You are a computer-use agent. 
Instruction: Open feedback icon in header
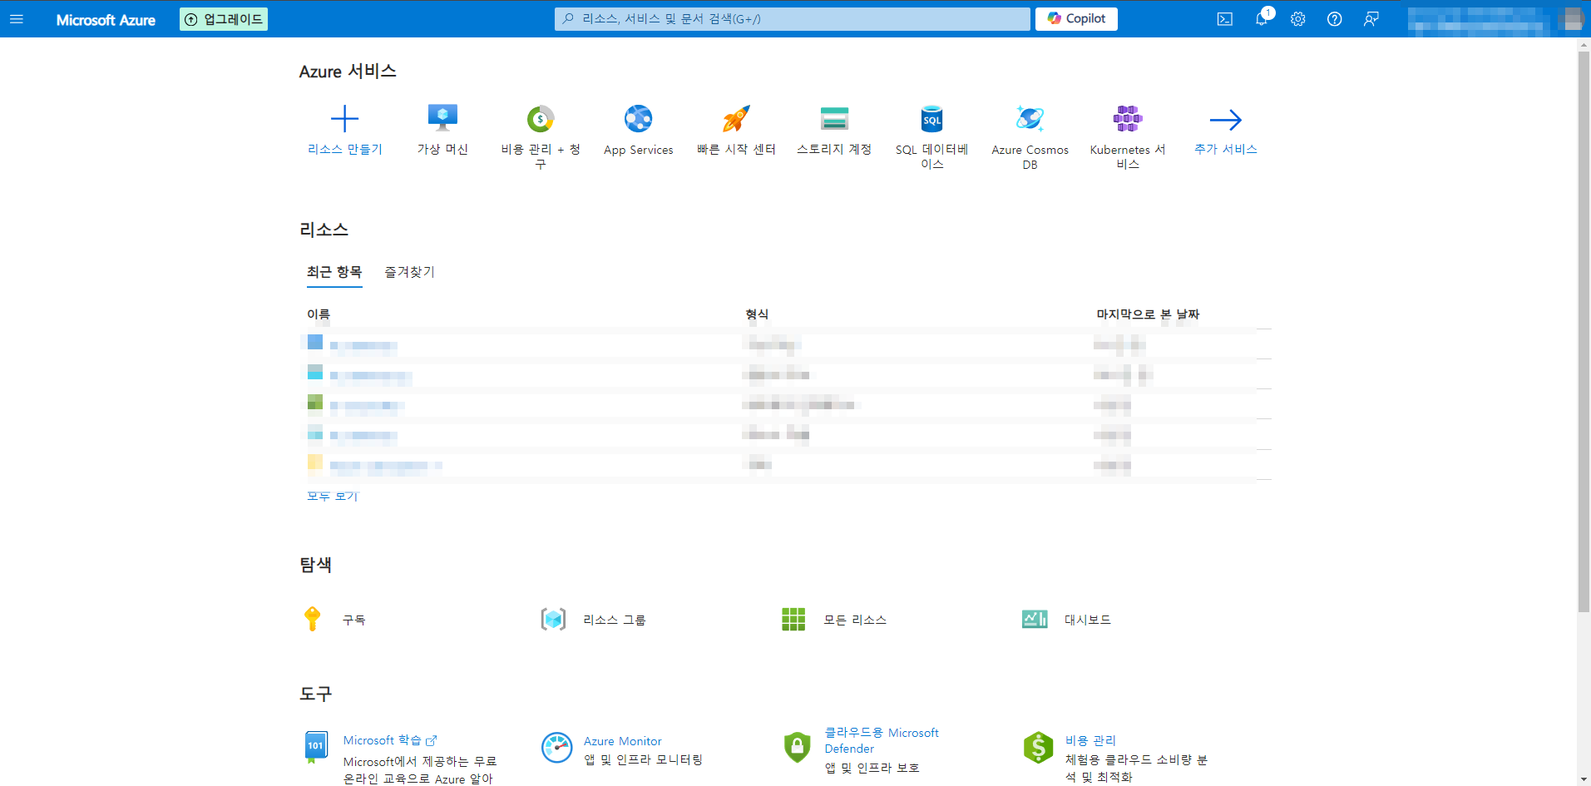click(1371, 19)
